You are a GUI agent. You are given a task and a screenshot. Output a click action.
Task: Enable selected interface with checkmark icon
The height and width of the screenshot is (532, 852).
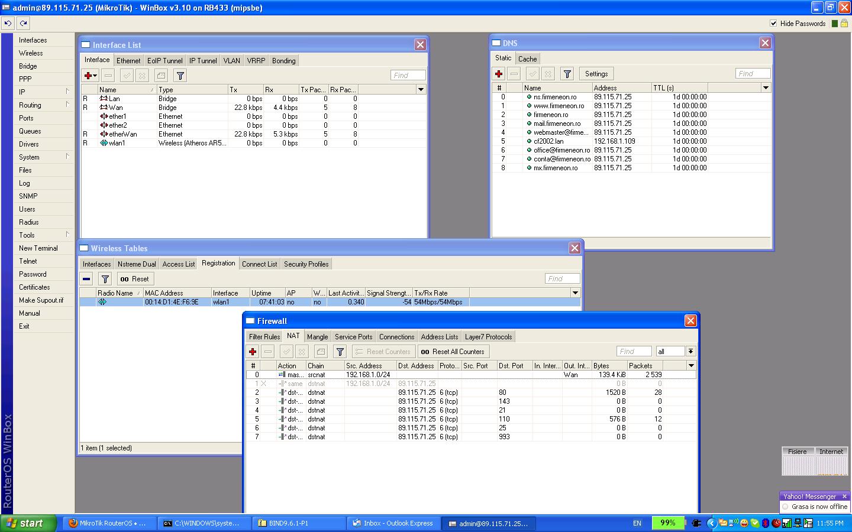pyautogui.click(x=127, y=76)
